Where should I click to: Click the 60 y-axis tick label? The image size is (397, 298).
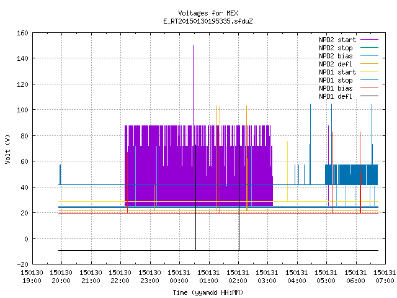point(24,161)
